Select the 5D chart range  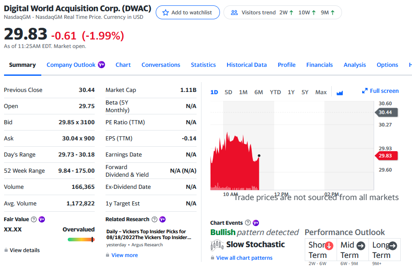228,92
